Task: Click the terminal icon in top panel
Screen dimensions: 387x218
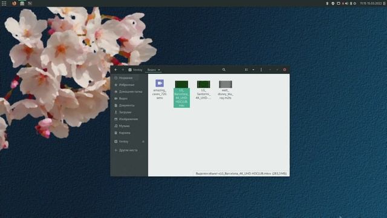Action: point(30,4)
